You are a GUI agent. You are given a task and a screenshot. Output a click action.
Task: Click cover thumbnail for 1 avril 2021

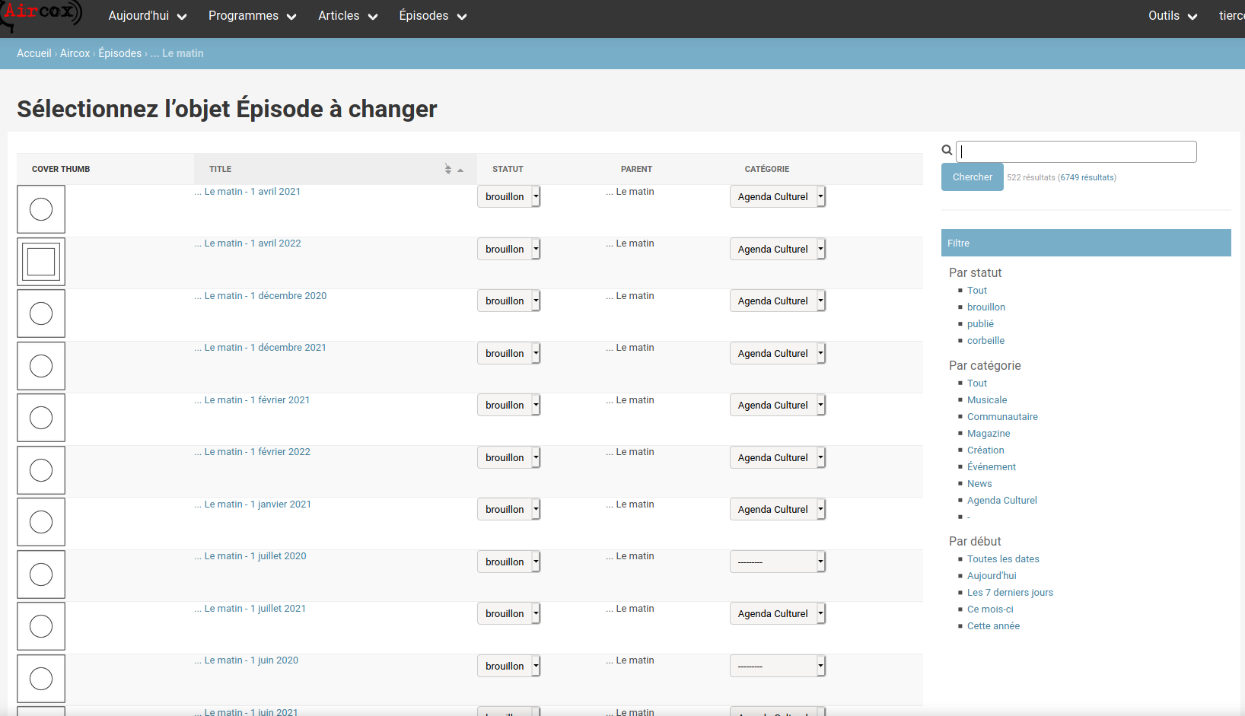tap(41, 209)
